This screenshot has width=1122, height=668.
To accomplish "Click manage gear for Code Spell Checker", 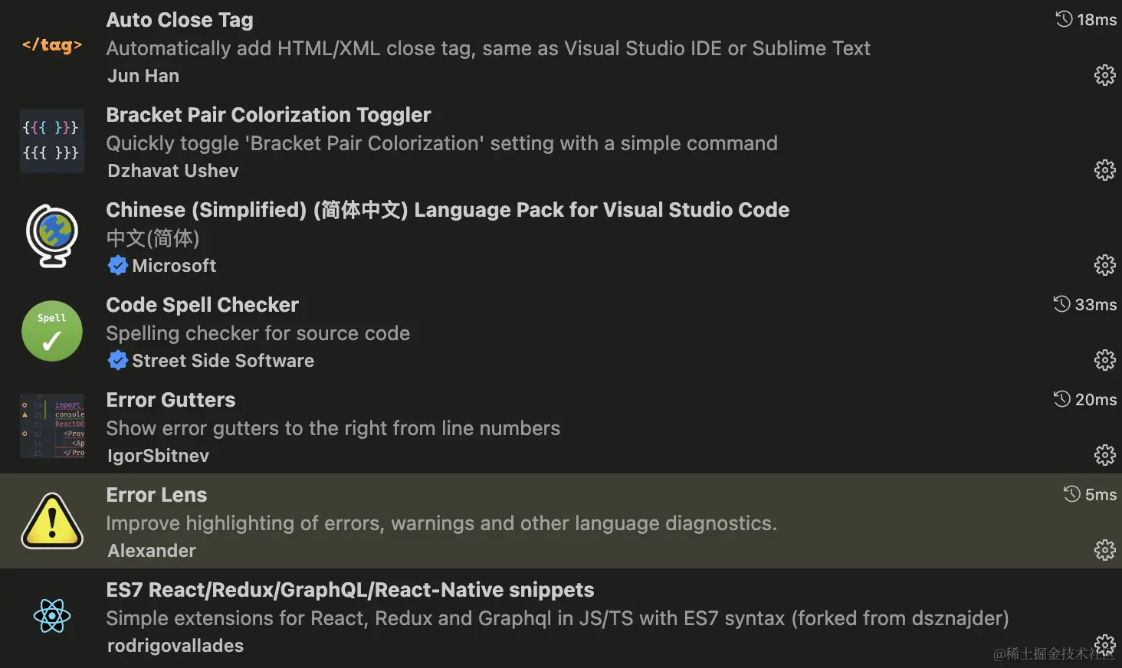I will (x=1104, y=360).
